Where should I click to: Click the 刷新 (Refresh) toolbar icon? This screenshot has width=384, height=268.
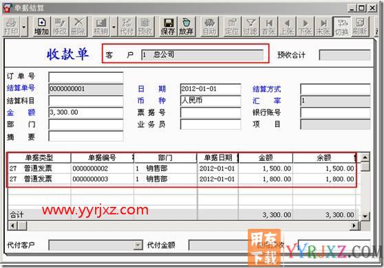[360, 27]
